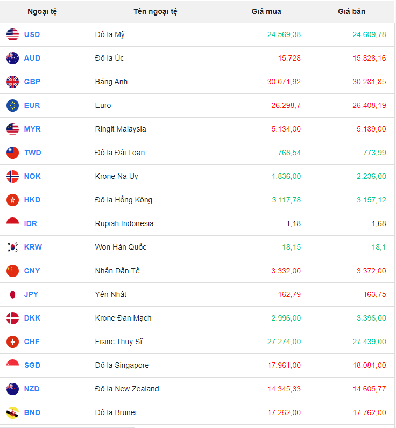Click the Swiss flag icon

tap(12, 342)
